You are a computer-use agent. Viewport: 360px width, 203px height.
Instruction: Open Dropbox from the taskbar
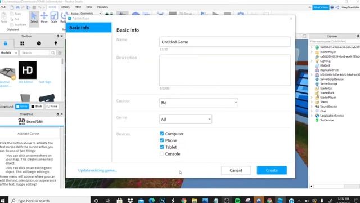130,201
